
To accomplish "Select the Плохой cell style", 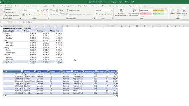I will tap(146, 14).
